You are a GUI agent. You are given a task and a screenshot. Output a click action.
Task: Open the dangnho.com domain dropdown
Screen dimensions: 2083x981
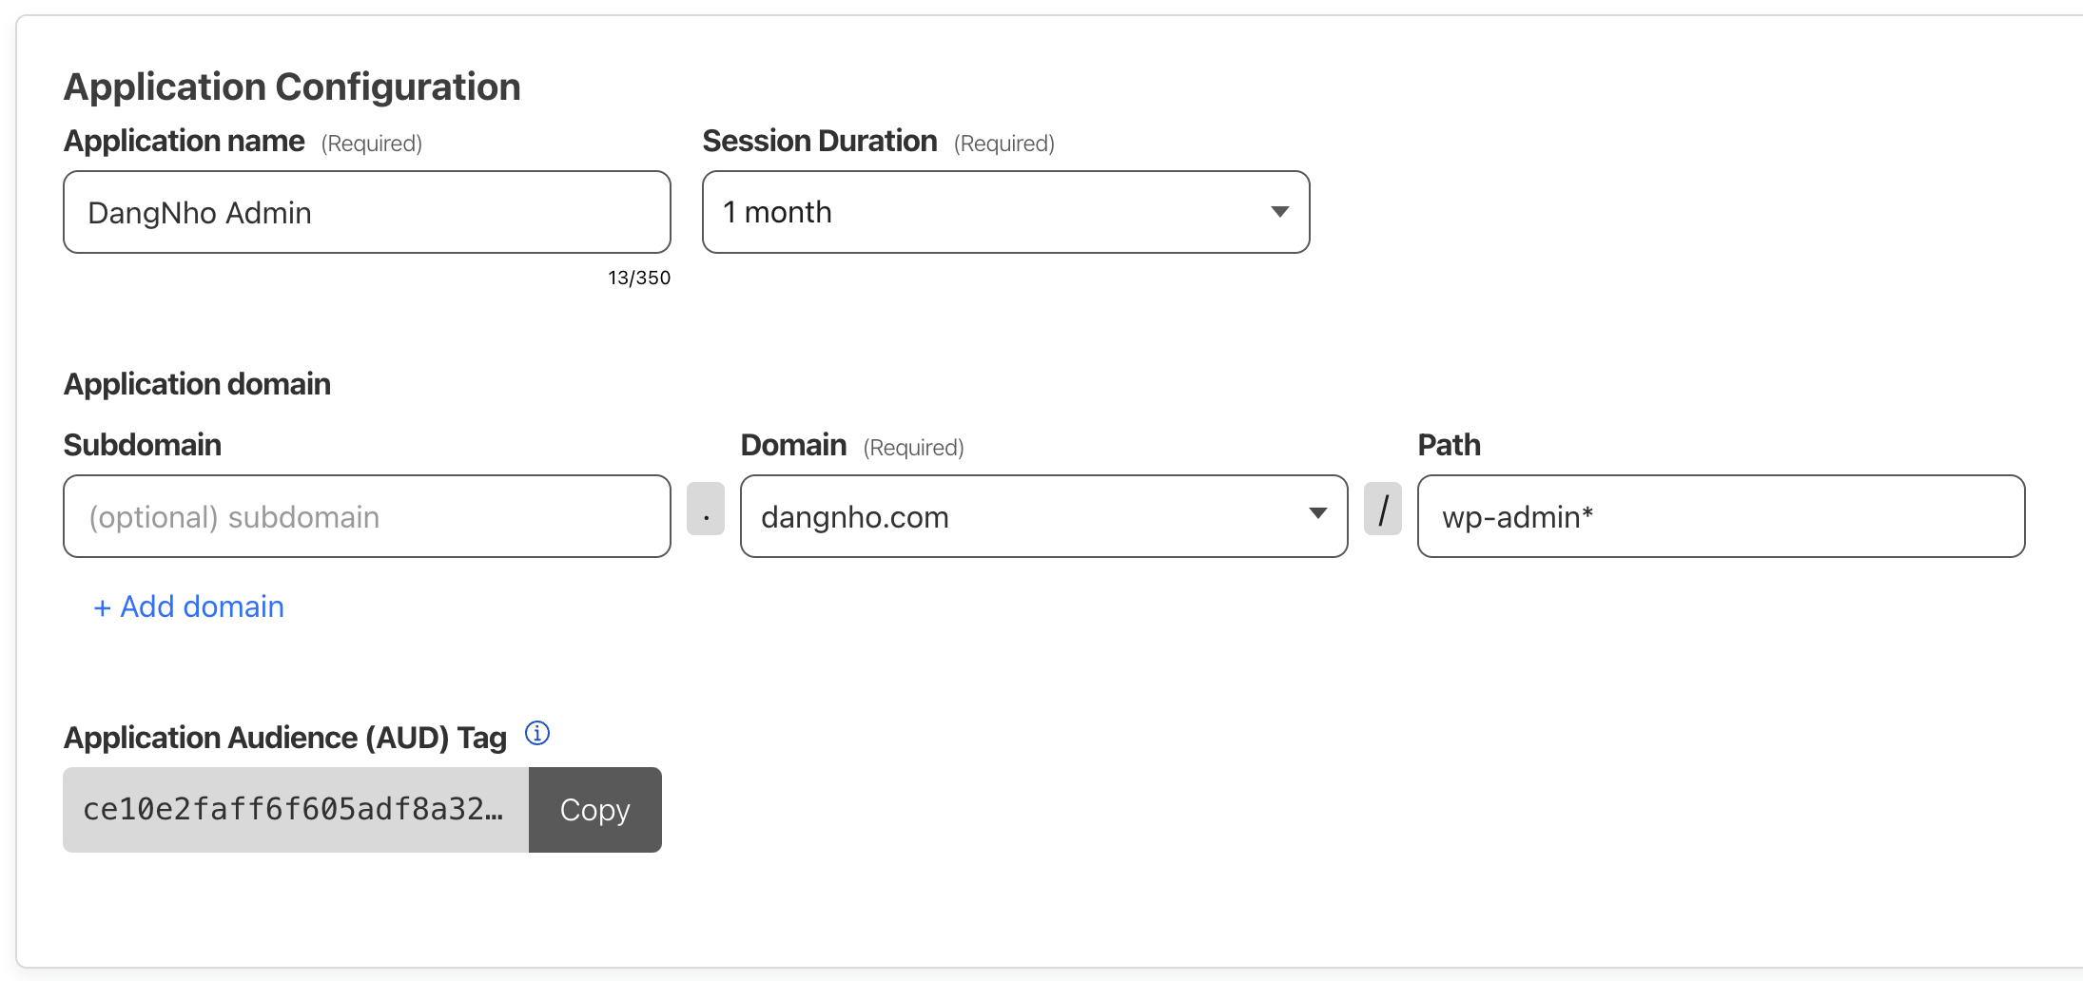(x=1044, y=516)
